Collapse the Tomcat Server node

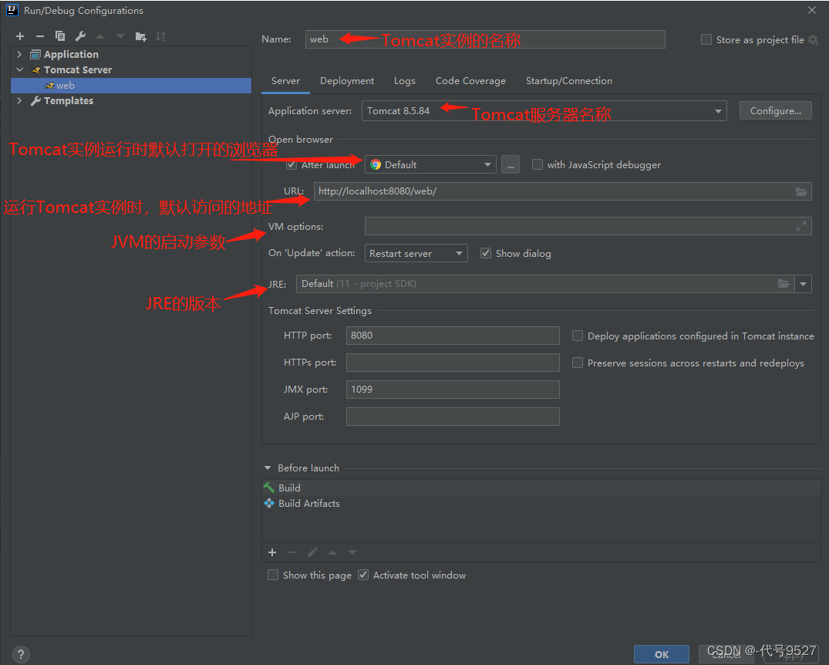(19, 70)
